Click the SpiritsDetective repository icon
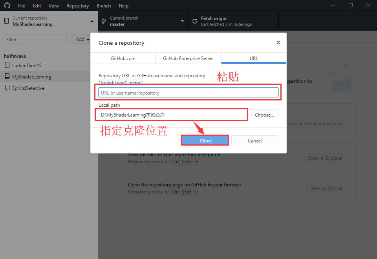Image resolution: width=377 pixels, height=259 pixels. tap(7, 88)
